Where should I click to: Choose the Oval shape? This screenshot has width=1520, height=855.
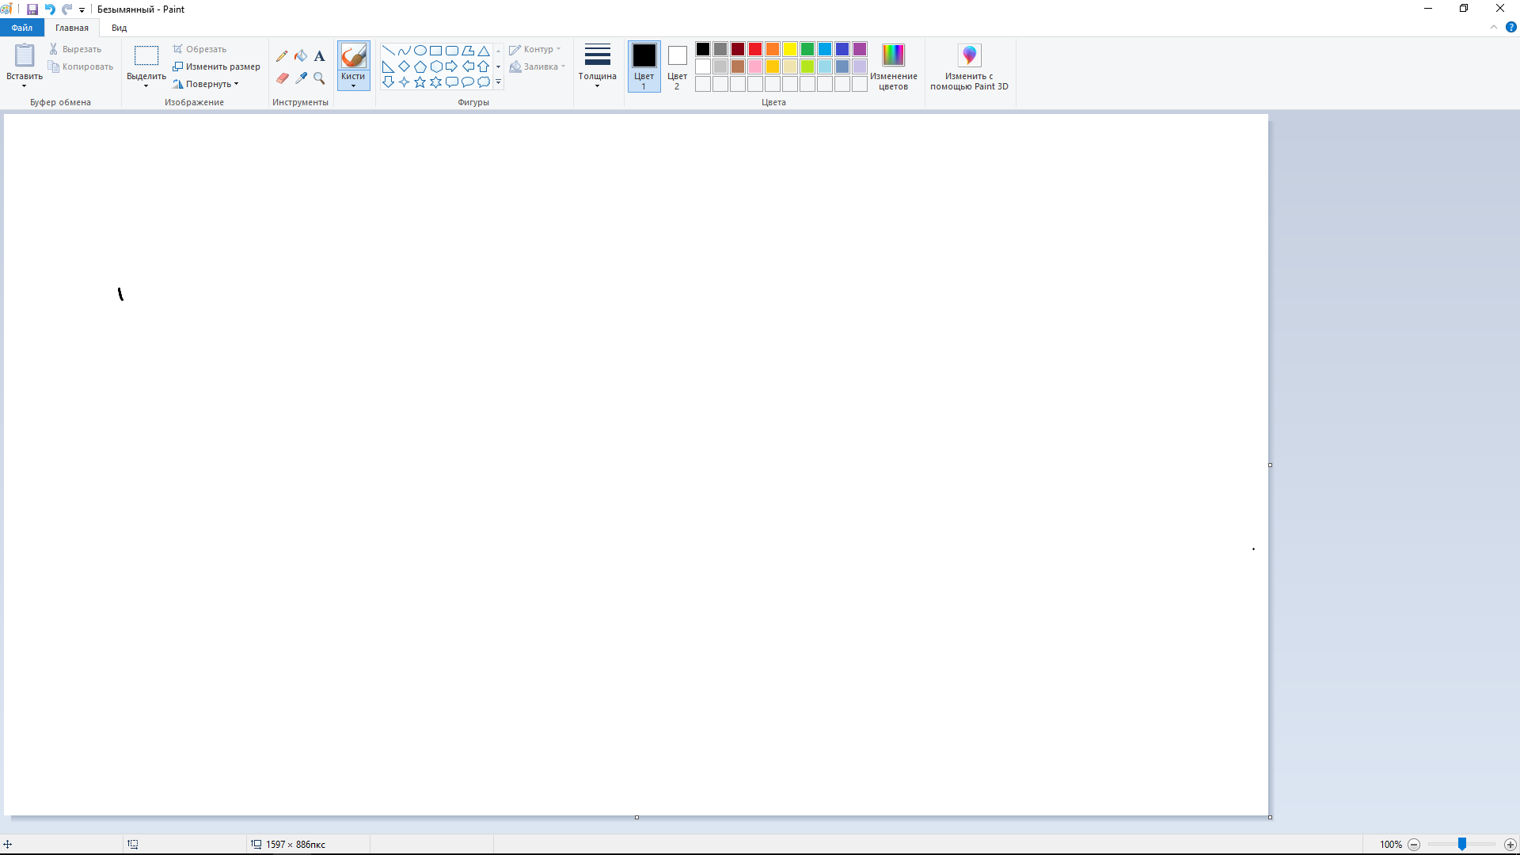pos(420,50)
